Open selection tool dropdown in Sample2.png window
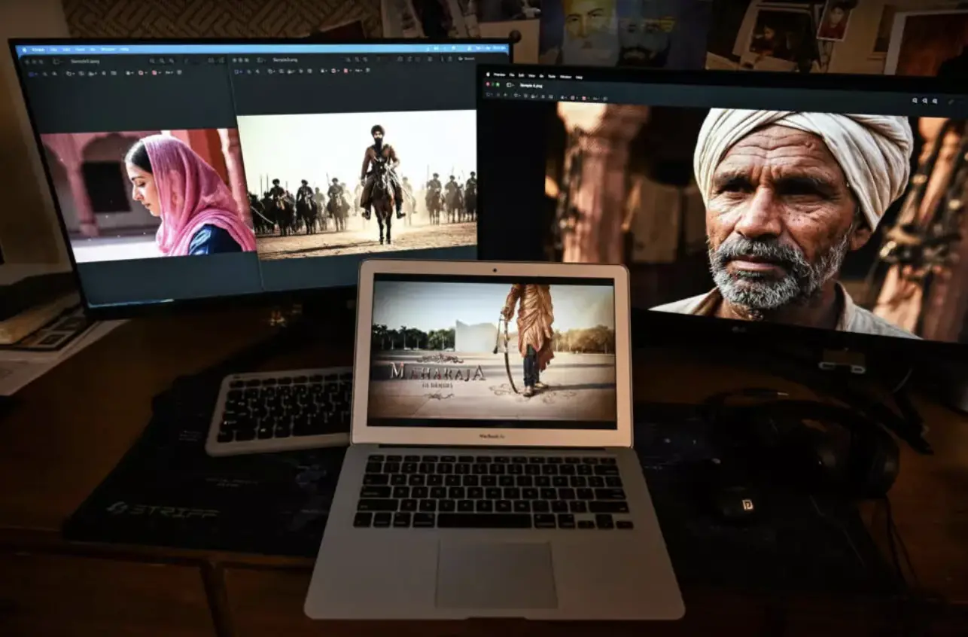Viewport: 968px width, 637px height. click(x=237, y=71)
